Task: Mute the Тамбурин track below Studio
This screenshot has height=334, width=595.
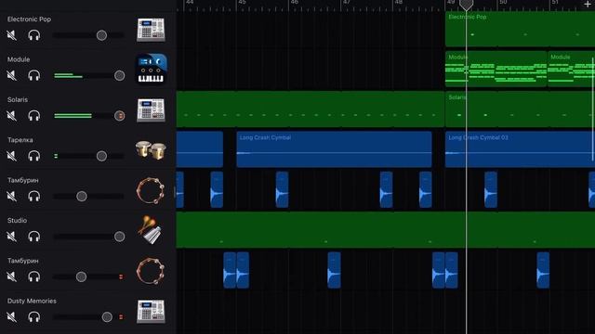Action: (12, 276)
